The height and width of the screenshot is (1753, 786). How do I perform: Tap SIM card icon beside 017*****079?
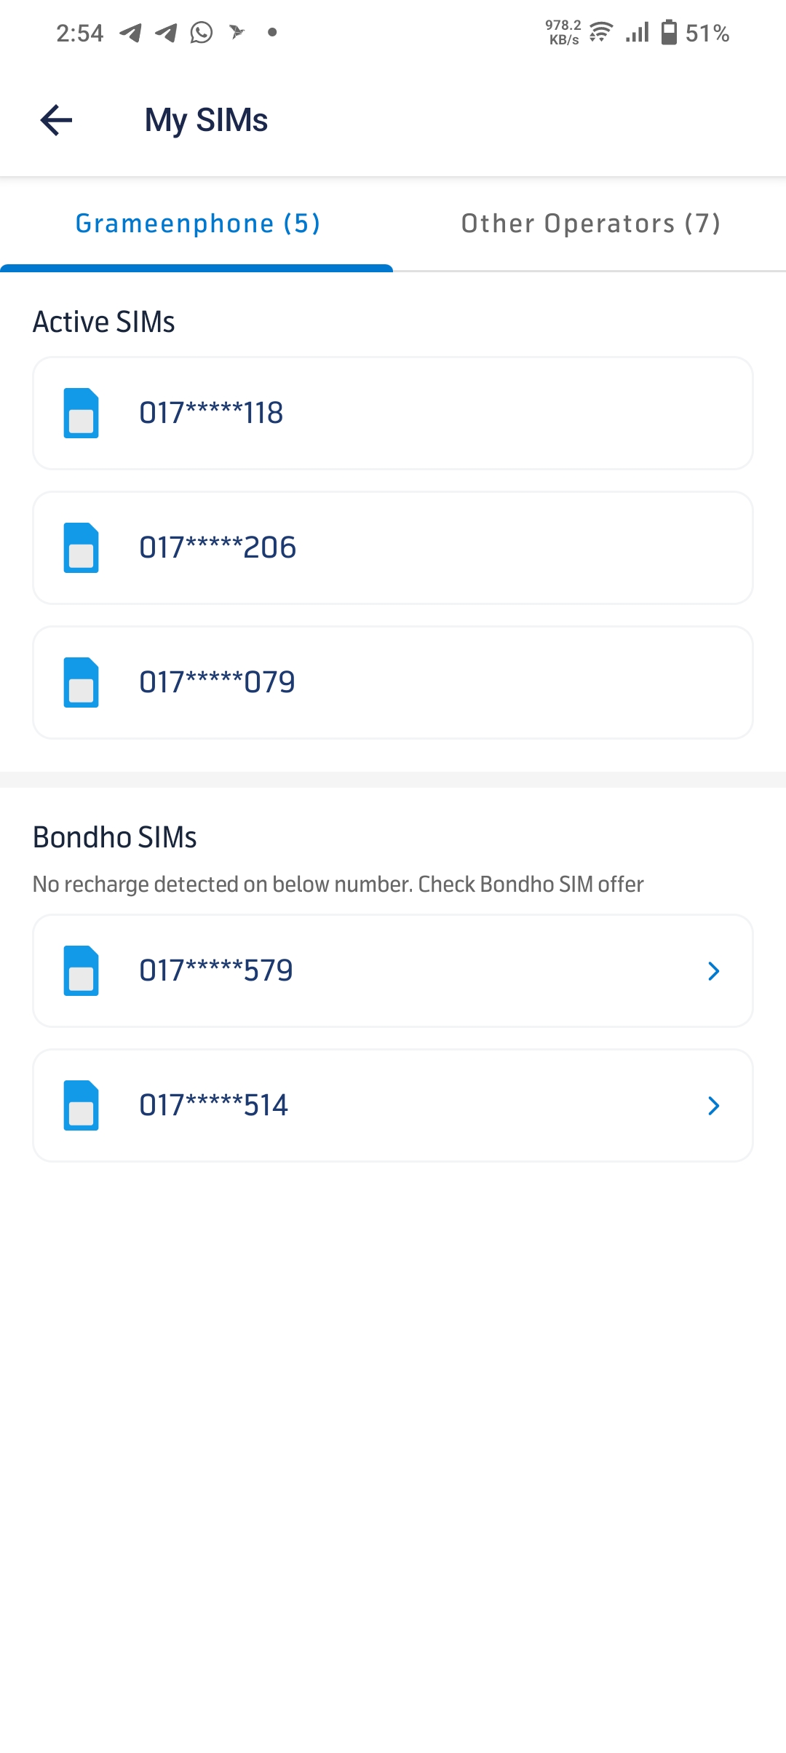pos(81,682)
